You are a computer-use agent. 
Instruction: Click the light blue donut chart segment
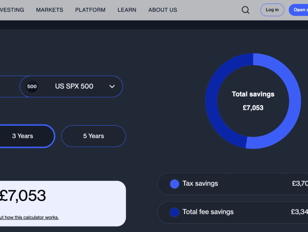click(295, 102)
